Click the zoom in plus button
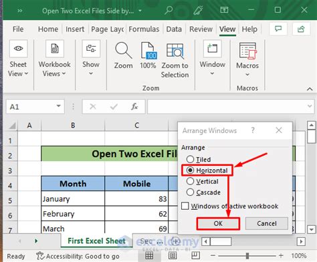The width and height of the screenshot is (317, 262). tap(281, 256)
